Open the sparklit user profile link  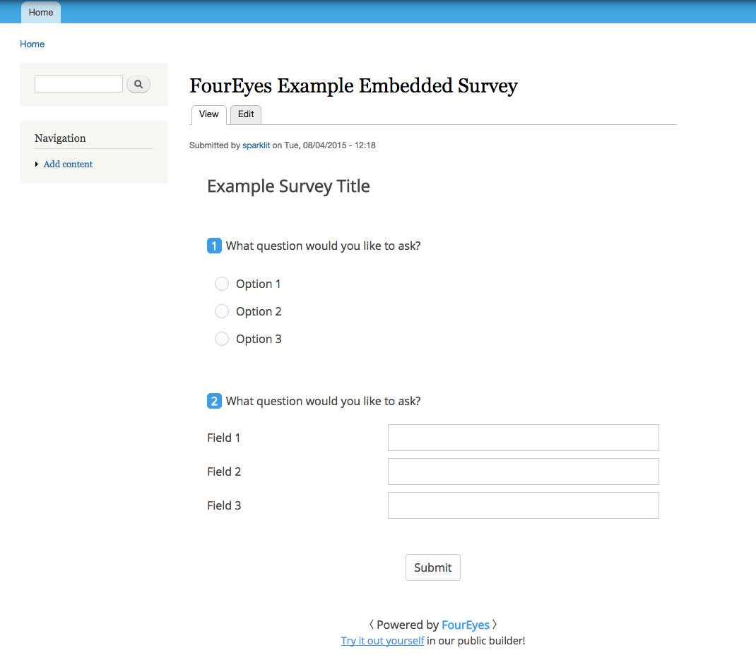(x=256, y=145)
